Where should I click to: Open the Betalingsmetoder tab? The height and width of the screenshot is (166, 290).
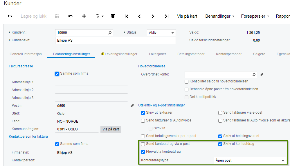pos(191,54)
